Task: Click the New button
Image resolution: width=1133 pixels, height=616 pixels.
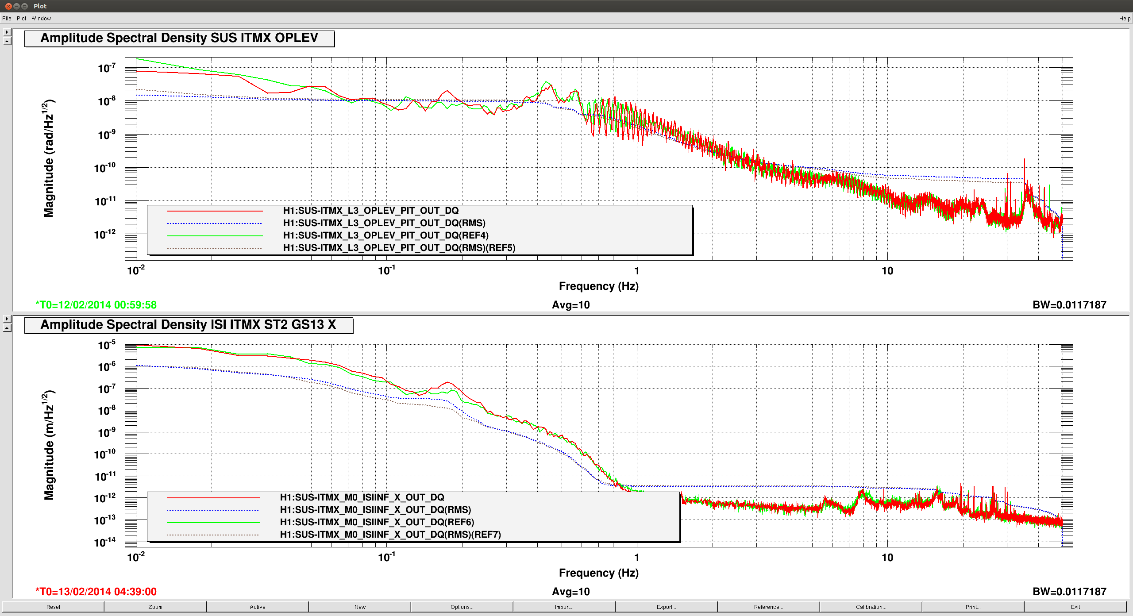Action: coord(360,607)
